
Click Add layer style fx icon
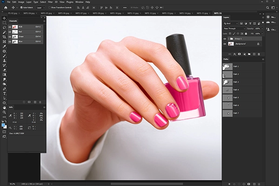click(235, 54)
